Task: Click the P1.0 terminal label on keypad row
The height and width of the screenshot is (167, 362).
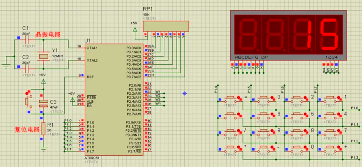Action: click(x=354, y=108)
